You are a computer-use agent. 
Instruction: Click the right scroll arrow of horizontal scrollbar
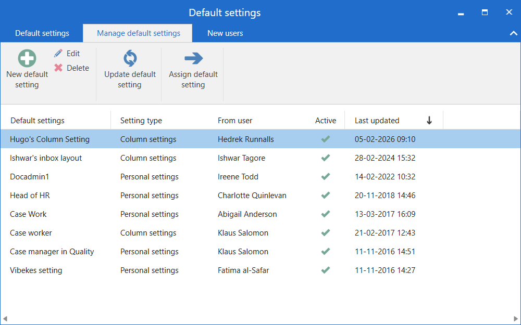(516, 319)
